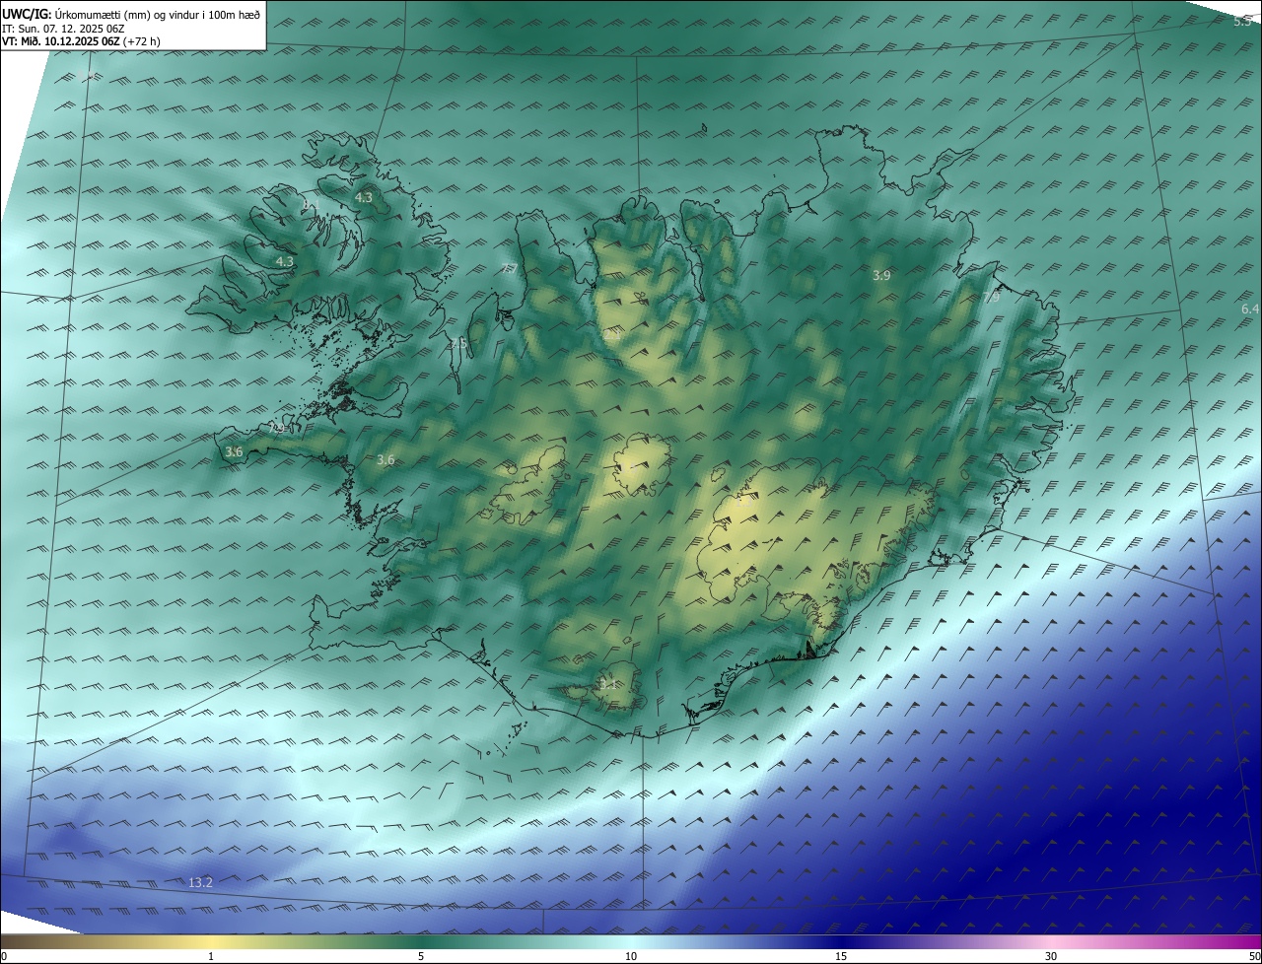The width and height of the screenshot is (1262, 964).
Task: Click the 'IT: Sun. 07. 12. 2025 06Z' line
Action: pos(64,29)
